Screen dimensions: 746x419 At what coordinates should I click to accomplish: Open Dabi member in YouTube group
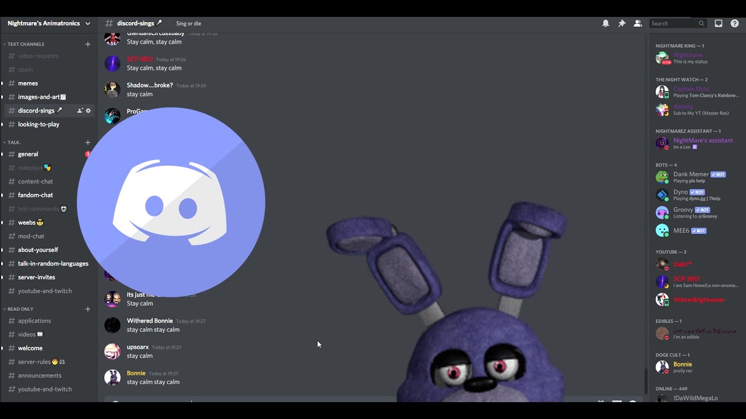pyautogui.click(x=697, y=264)
